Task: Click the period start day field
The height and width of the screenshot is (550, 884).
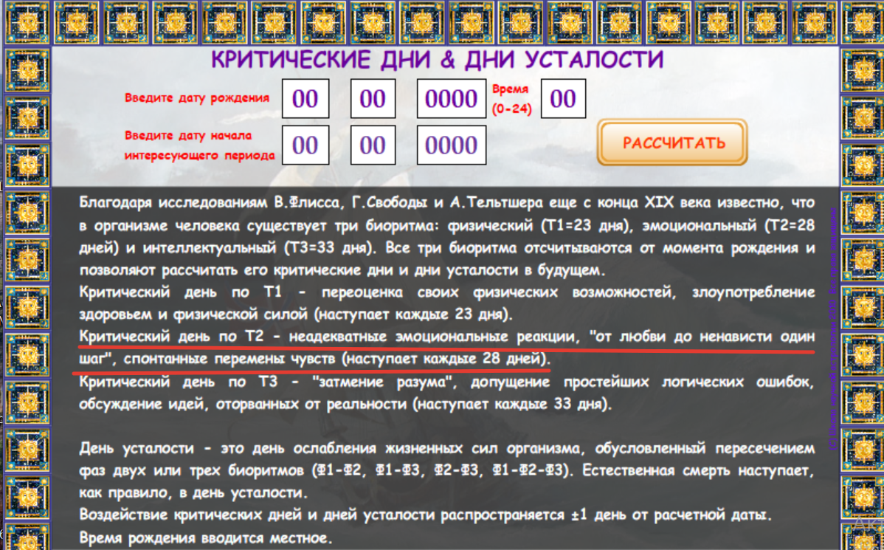Action: point(305,145)
